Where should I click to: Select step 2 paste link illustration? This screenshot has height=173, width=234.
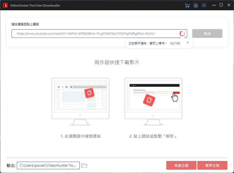[x=153, y=102]
